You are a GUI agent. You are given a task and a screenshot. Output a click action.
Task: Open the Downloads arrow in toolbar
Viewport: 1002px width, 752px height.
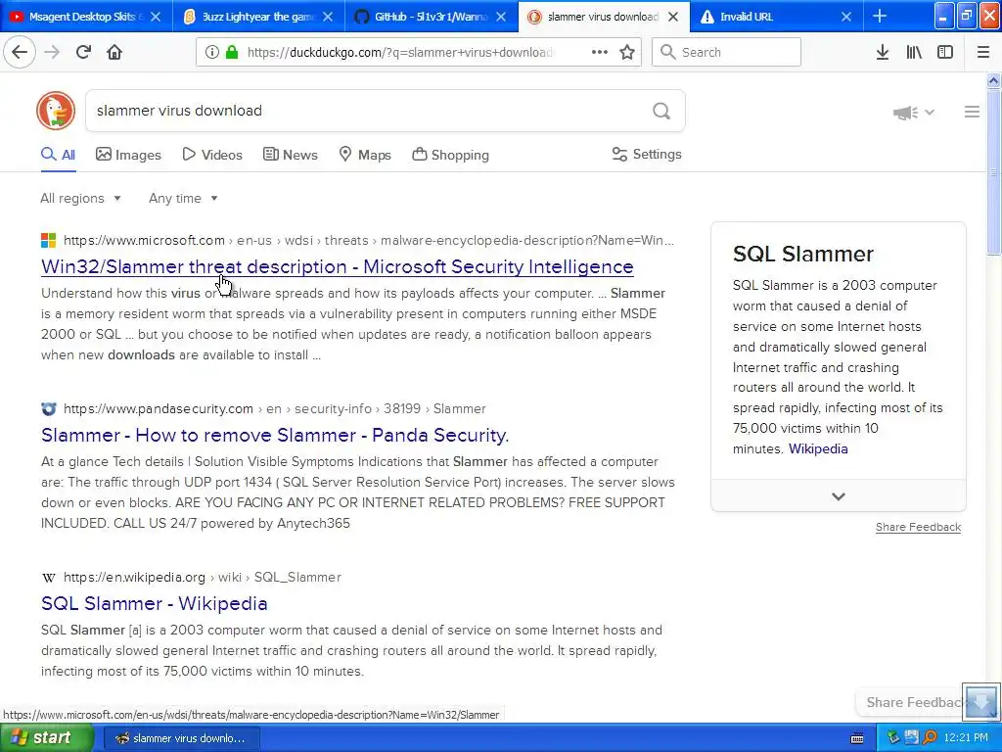coord(883,52)
